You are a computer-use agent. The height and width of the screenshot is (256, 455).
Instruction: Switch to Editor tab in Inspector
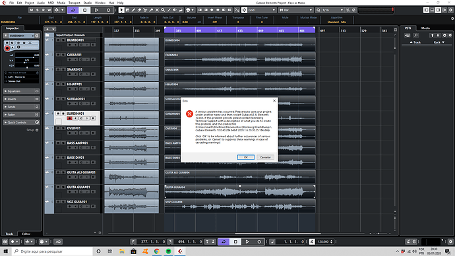pos(26,234)
